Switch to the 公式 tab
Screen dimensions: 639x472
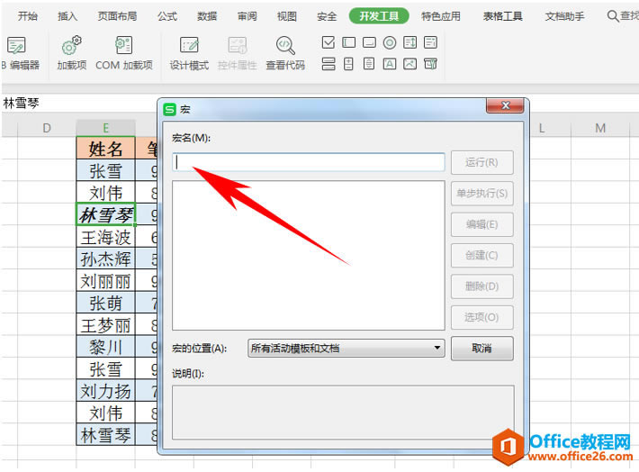tap(167, 16)
